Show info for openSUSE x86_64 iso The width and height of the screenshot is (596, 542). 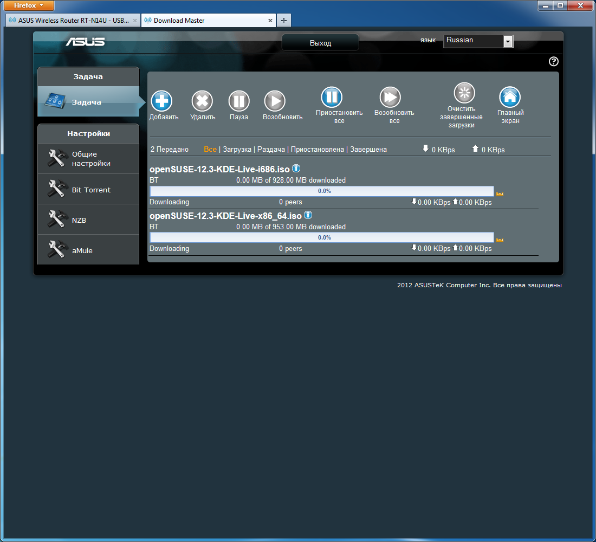click(308, 215)
